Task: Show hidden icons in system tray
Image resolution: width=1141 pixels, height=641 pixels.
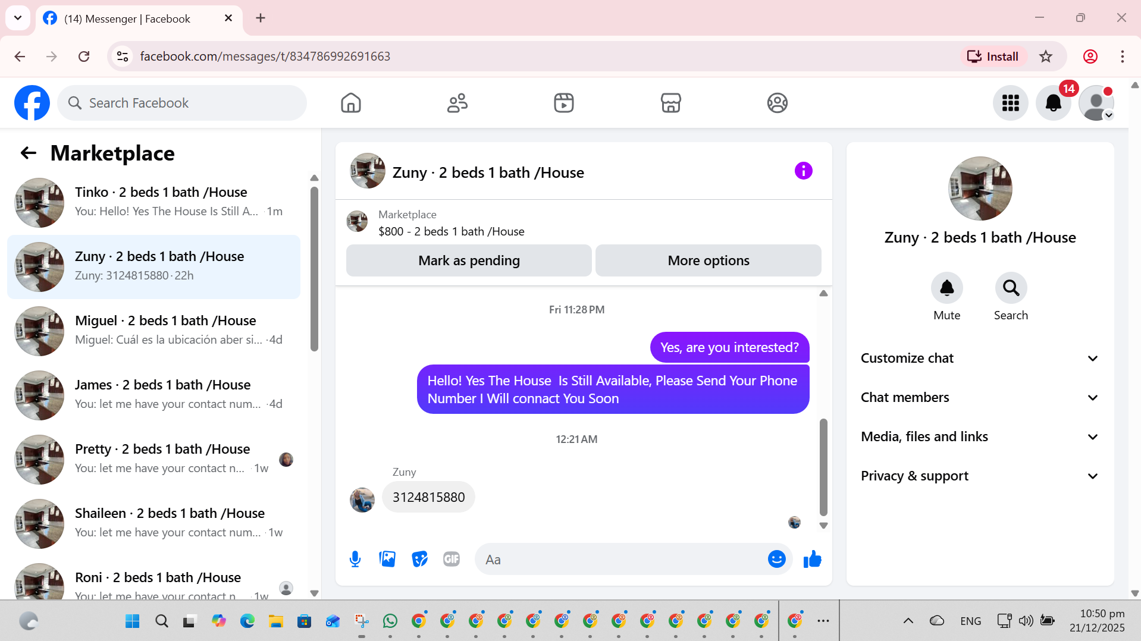Action: pos(908,621)
